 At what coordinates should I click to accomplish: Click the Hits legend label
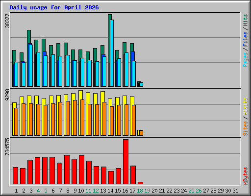pyautogui.click(x=246, y=20)
